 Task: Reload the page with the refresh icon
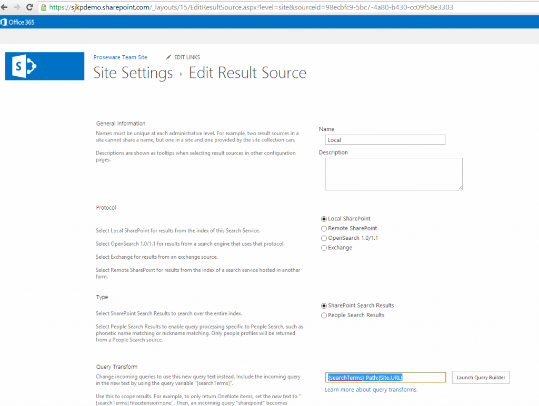tap(29, 7)
